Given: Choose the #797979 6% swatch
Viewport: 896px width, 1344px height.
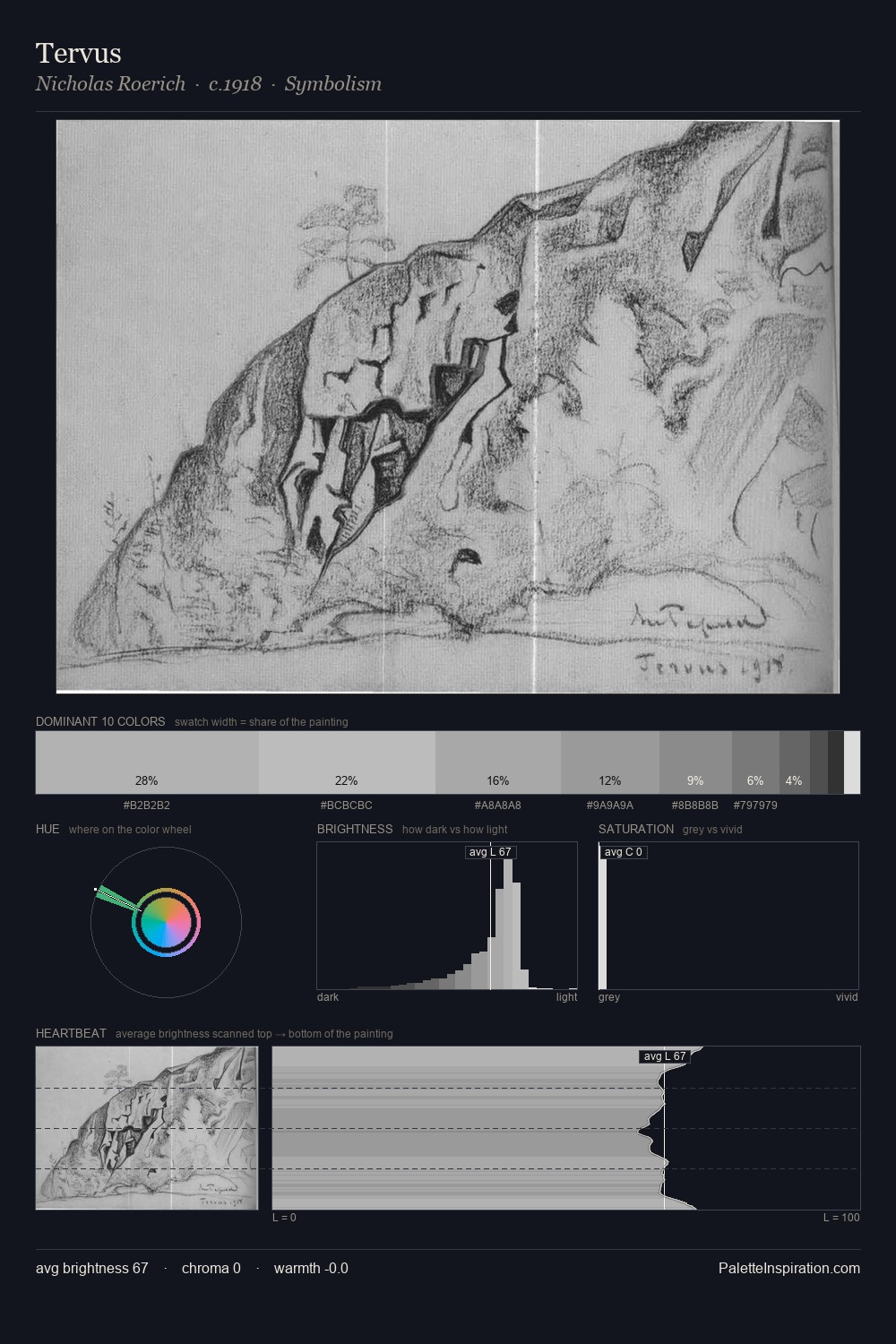Looking at the screenshot, I should click(x=755, y=762).
